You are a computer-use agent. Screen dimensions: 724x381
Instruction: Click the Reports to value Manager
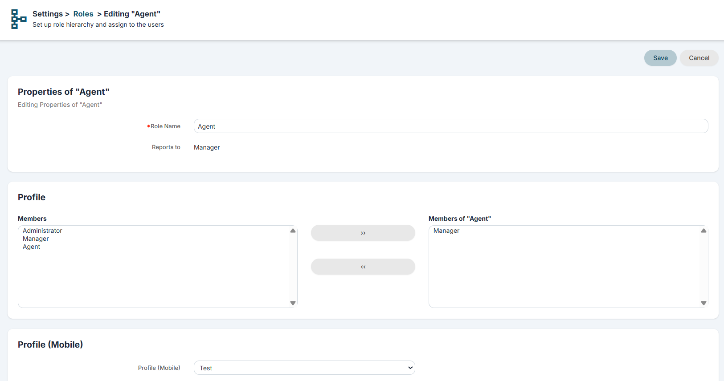[x=207, y=147]
